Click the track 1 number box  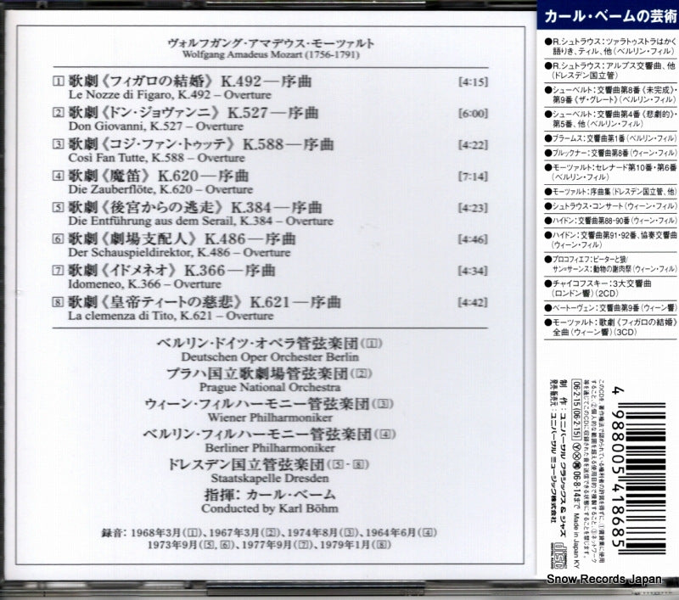(x=57, y=84)
